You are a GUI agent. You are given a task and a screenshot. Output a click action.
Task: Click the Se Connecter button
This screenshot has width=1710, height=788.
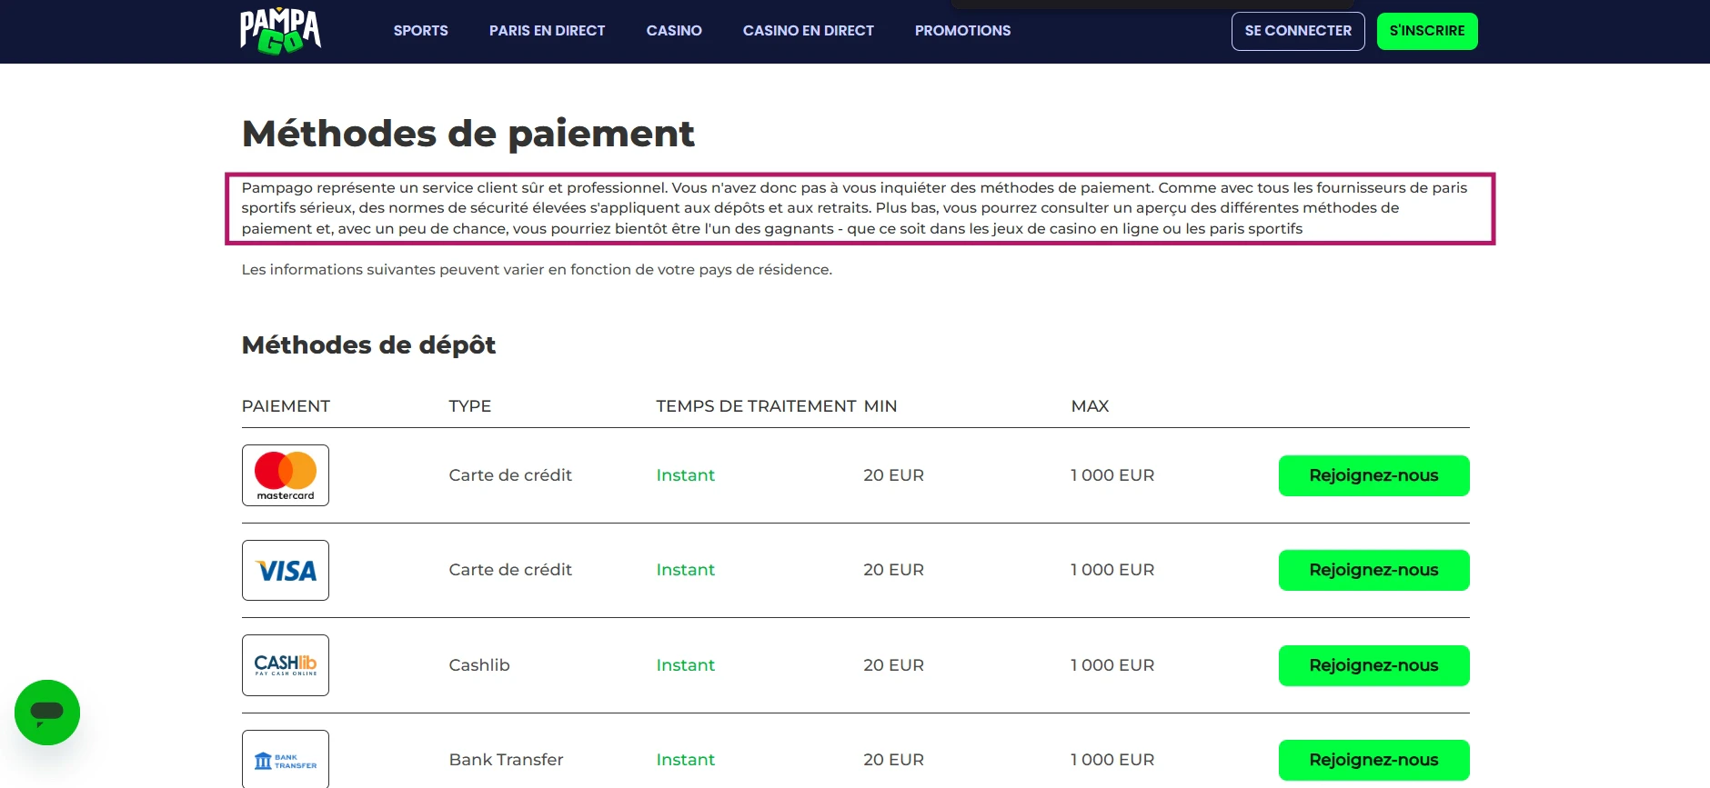(x=1298, y=31)
